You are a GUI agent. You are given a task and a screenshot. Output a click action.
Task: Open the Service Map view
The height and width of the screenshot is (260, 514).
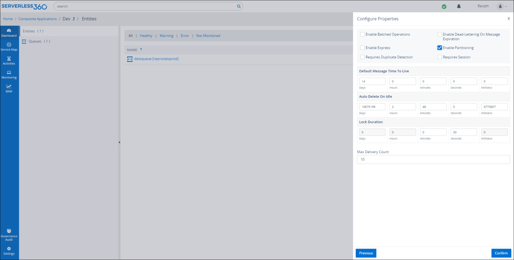point(9,46)
